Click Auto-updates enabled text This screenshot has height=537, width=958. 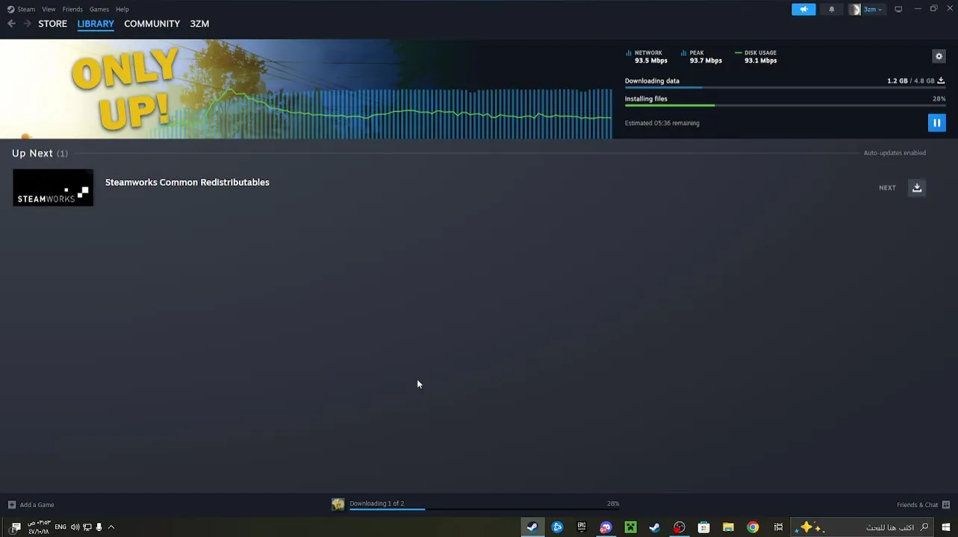point(895,153)
